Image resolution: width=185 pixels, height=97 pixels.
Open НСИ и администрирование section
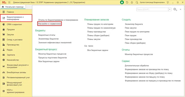pos(16,91)
